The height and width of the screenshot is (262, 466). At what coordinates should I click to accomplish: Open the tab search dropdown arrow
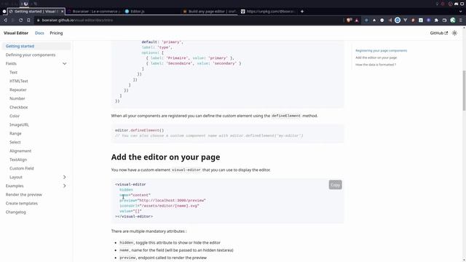[x=461, y=12]
